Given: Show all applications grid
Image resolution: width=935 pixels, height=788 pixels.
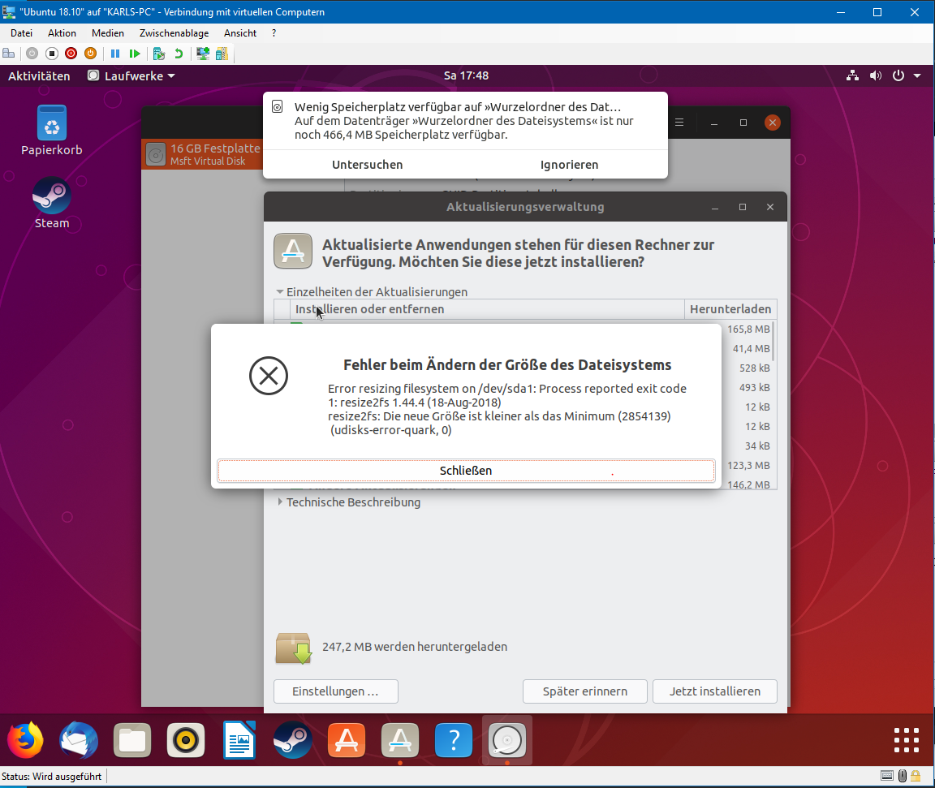Looking at the screenshot, I should [907, 740].
